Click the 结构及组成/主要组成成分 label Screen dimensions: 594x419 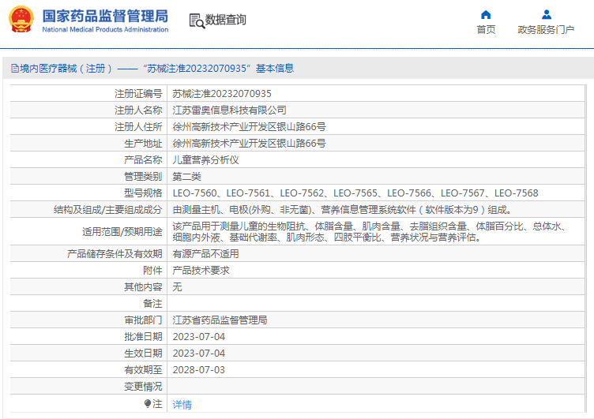[x=108, y=210]
